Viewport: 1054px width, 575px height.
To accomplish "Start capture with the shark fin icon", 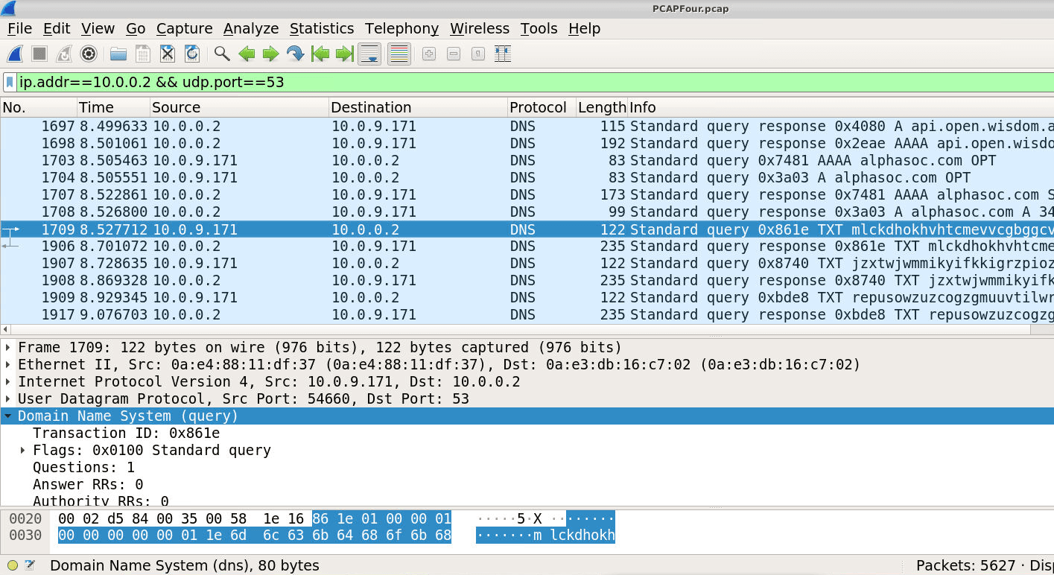I will coord(15,54).
